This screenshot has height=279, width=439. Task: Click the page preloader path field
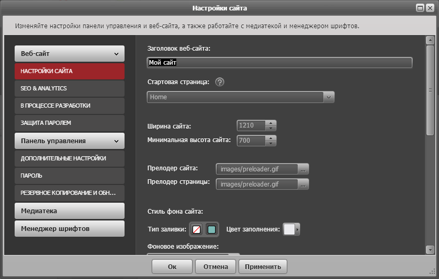pyautogui.click(x=257, y=184)
